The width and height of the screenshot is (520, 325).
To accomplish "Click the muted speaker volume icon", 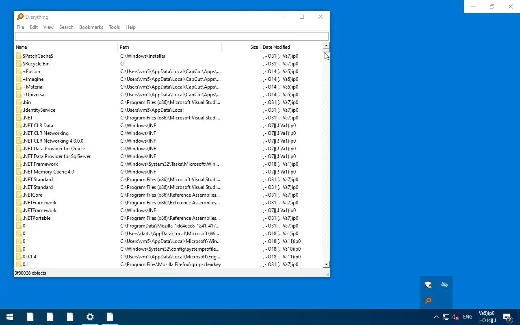I will (456, 317).
